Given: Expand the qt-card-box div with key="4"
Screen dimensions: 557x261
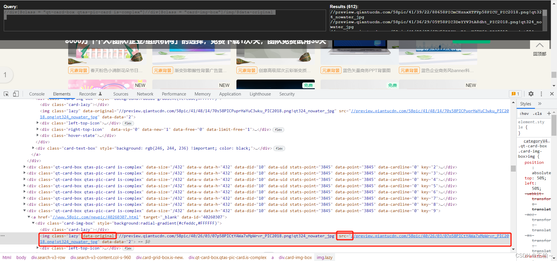Looking at the screenshot, I should tap(24, 179).
